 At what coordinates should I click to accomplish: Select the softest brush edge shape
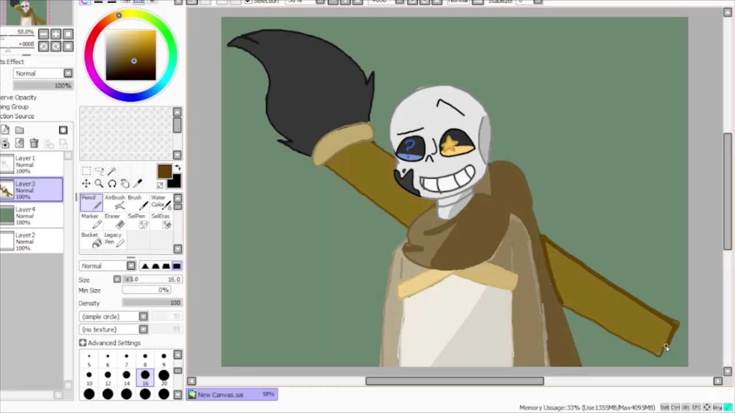[145, 266]
